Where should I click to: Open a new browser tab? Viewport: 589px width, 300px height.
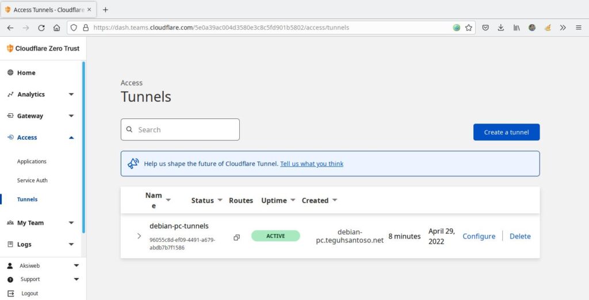click(x=106, y=10)
